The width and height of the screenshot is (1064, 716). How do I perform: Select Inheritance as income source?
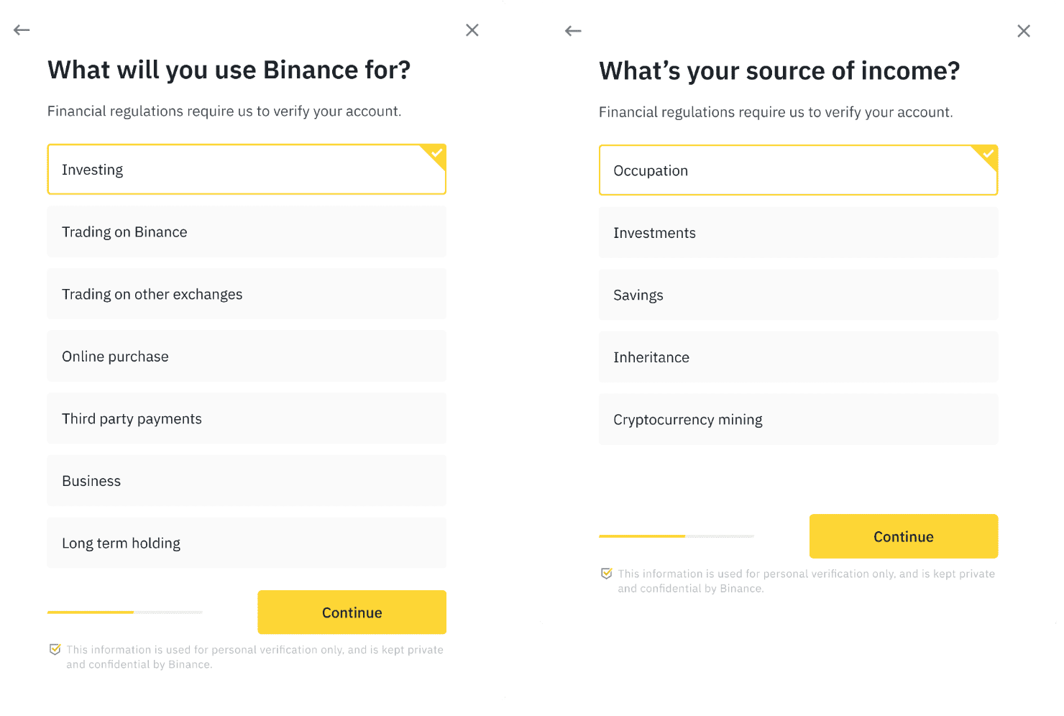coord(798,357)
